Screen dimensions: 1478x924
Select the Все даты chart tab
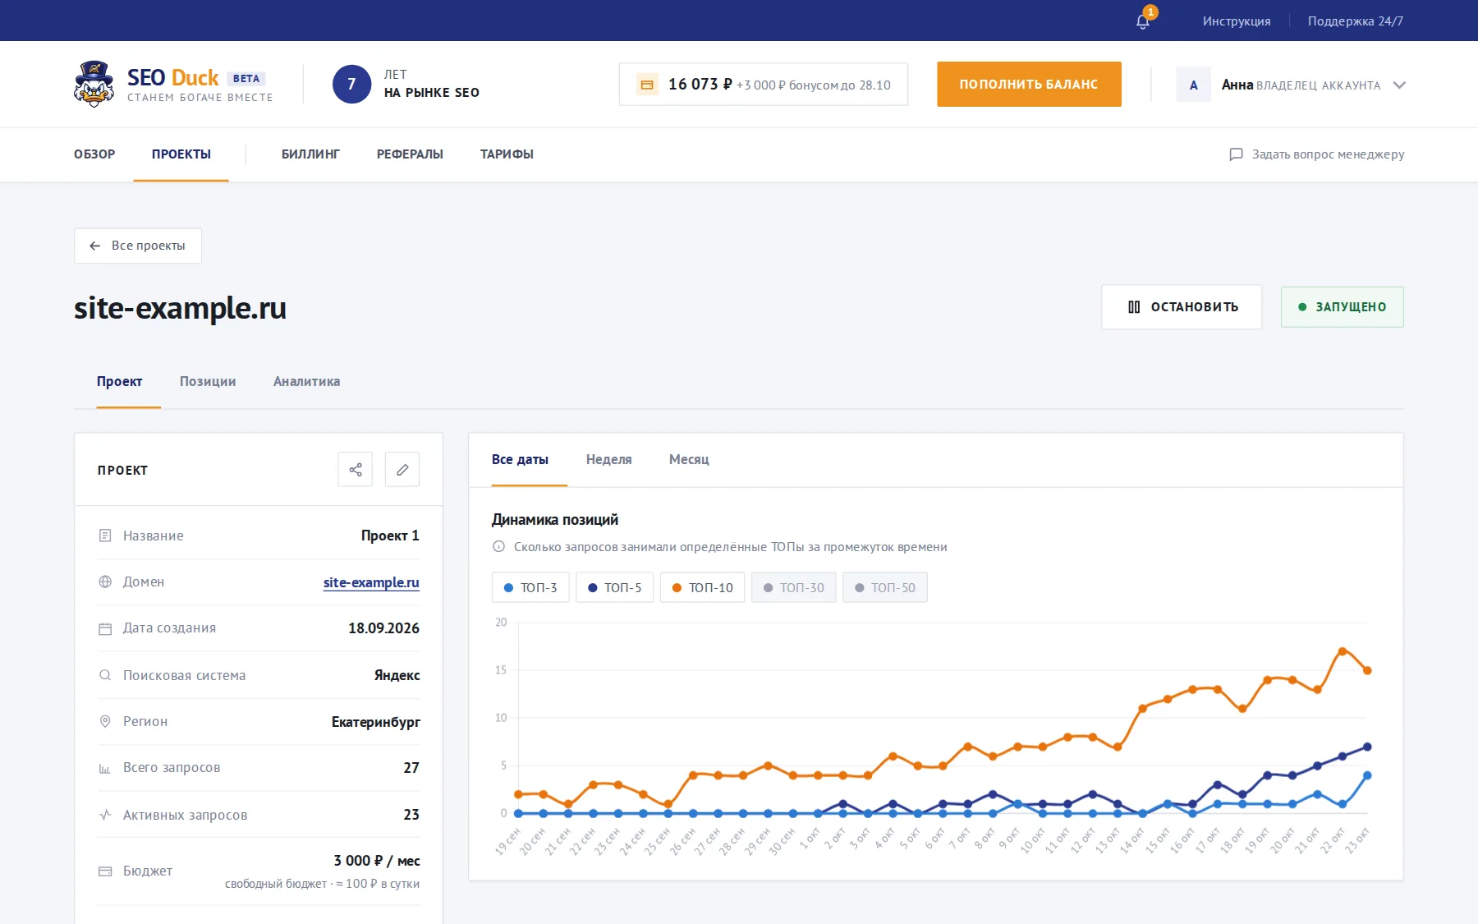click(x=520, y=459)
